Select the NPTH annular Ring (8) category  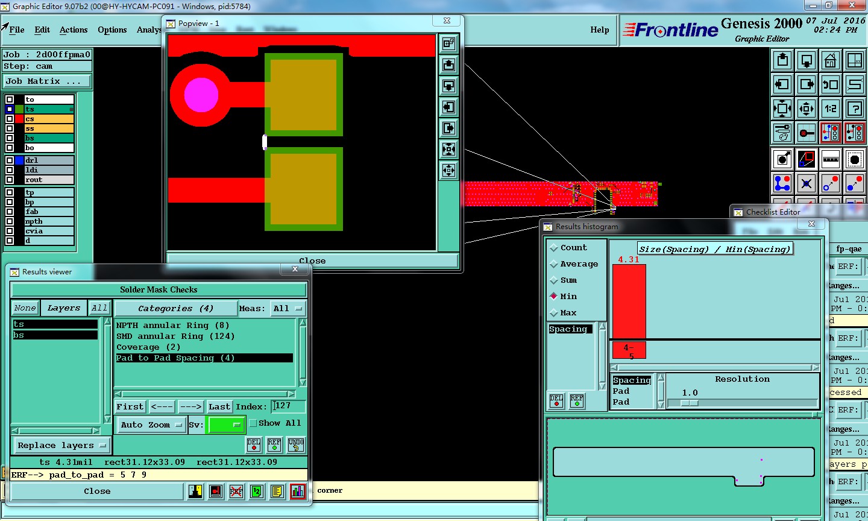click(x=173, y=326)
